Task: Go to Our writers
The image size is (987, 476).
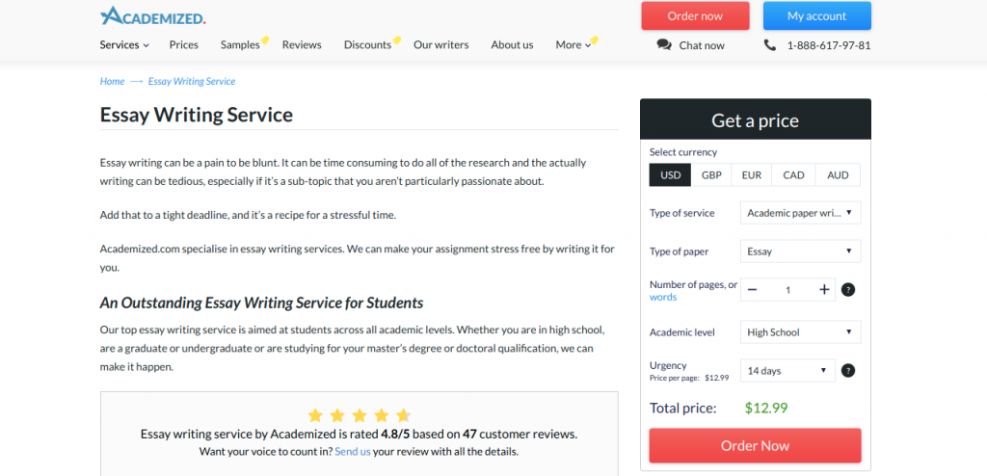Action: coord(441,44)
